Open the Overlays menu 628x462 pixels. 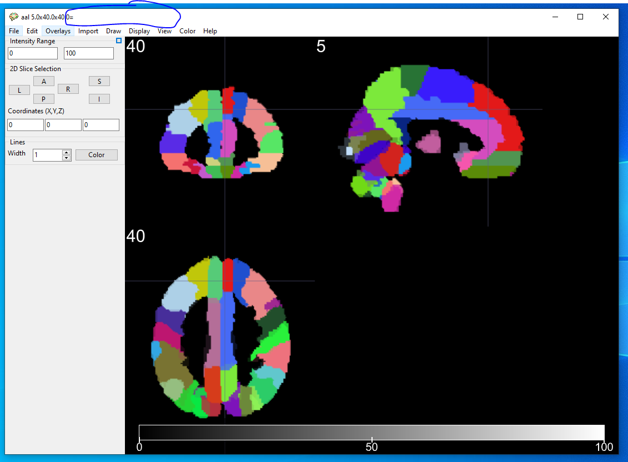click(x=58, y=31)
